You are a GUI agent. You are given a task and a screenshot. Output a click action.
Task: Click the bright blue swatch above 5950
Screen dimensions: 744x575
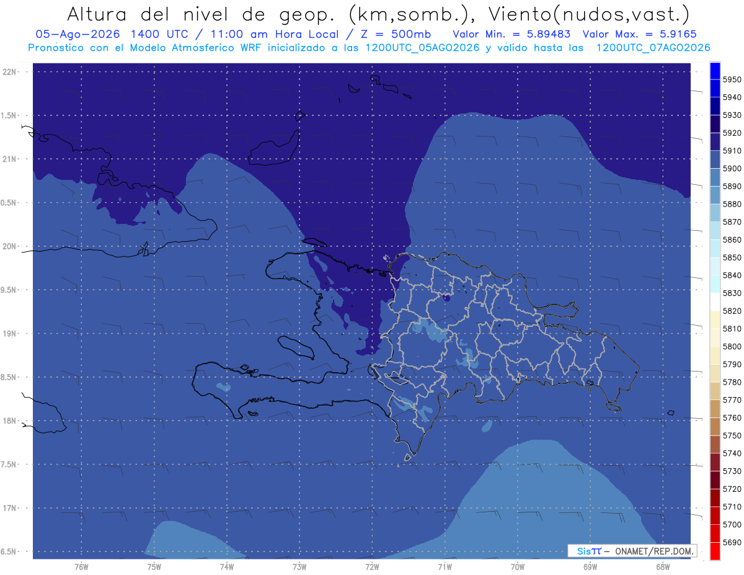(x=715, y=71)
